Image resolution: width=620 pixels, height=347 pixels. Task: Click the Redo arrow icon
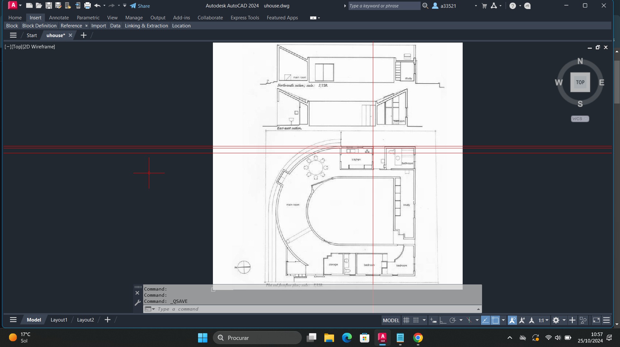[112, 5]
